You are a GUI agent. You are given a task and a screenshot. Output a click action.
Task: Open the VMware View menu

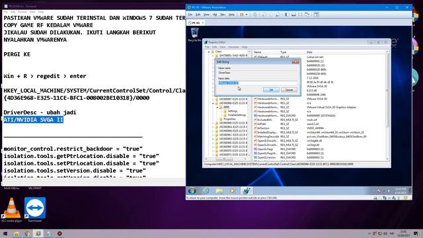pos(206,15)
